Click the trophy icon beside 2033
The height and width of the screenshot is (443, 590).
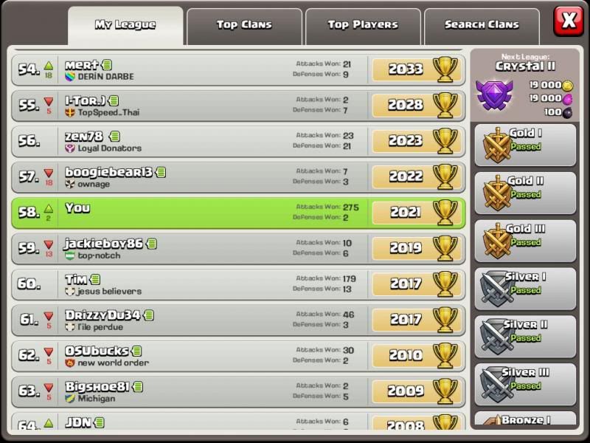tap(445, 69)
